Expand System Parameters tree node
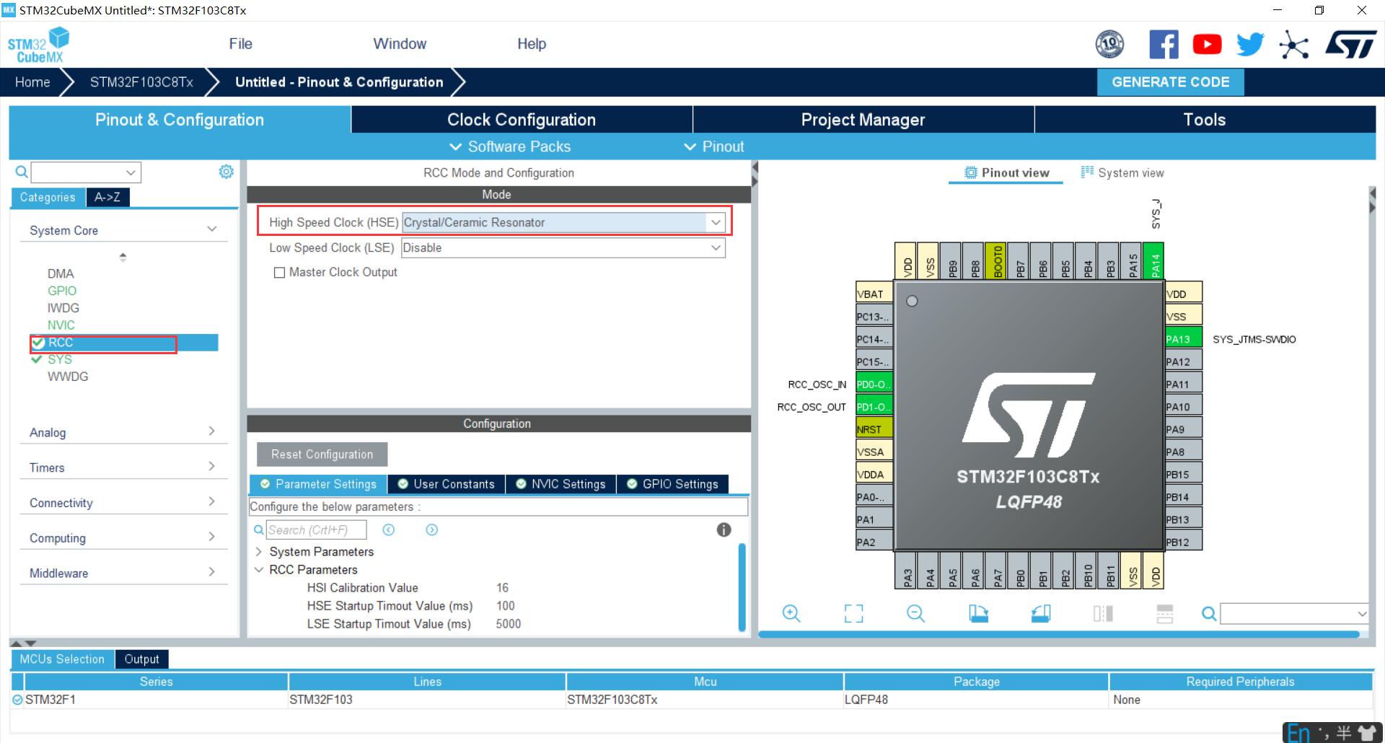Image resolution: width=1385 pixels, height=743 pixels. click(x=258, y=552)
